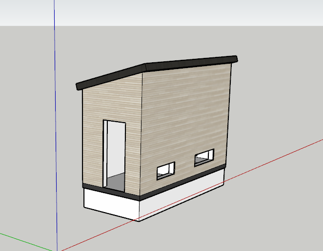This screenshot has width=323, height=251.
Task: Select the left small window on the side wall
Action: pos(165,170)
